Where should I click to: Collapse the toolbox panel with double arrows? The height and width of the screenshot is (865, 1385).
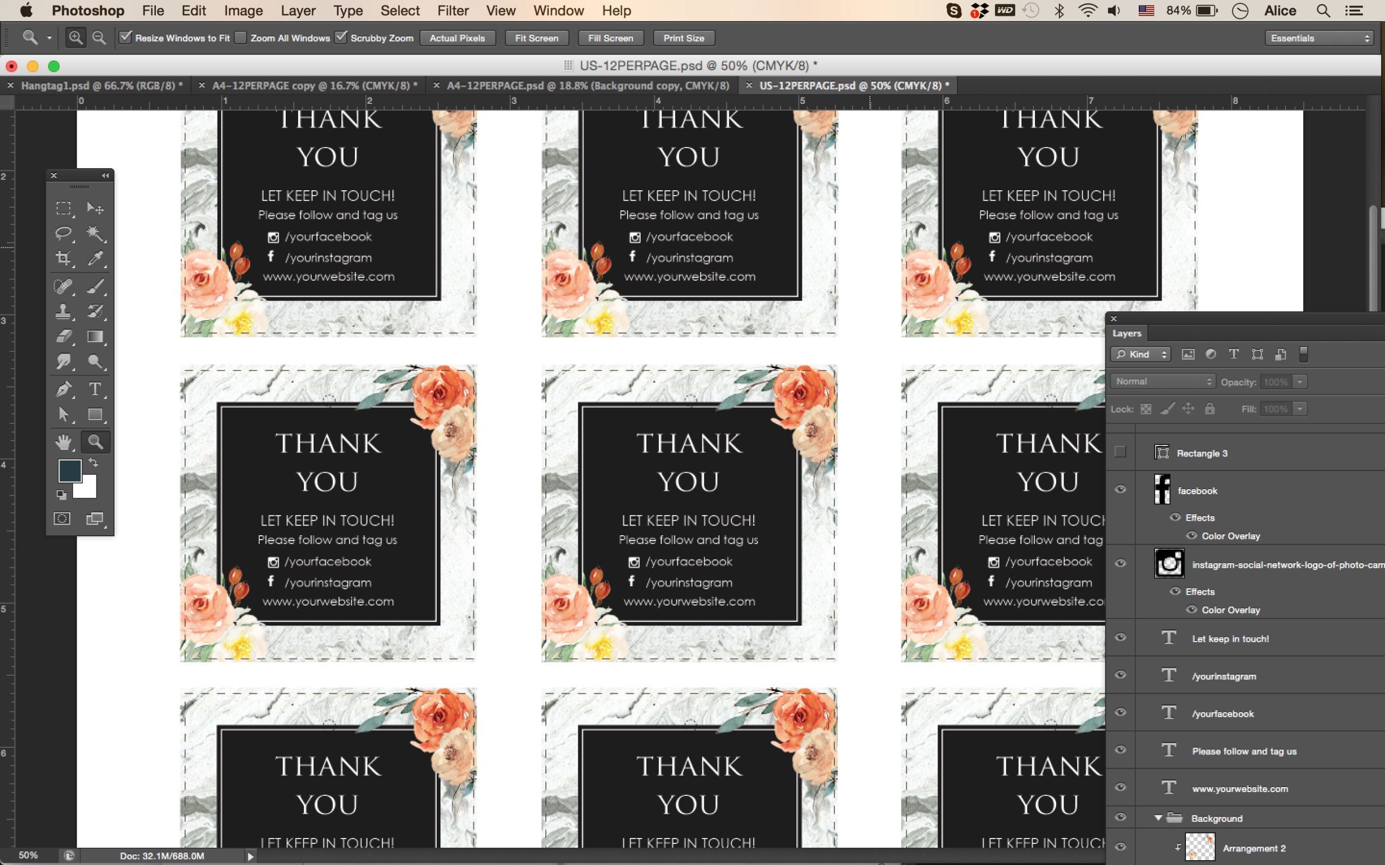[x=105, y=176]
